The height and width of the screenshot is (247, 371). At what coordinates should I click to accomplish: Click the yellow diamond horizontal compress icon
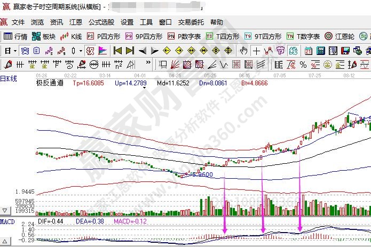[203, 51]
